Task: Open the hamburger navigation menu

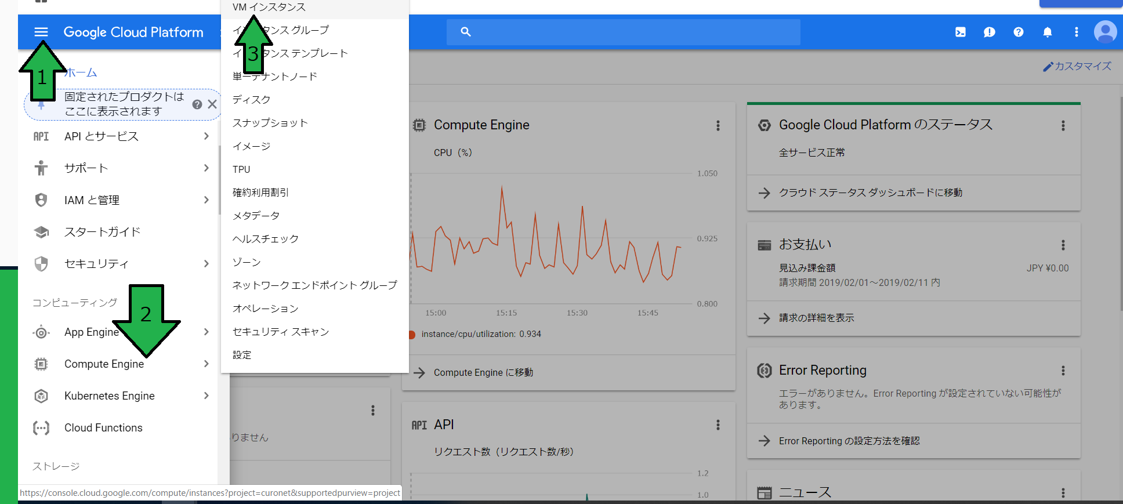Action: pos(41,32)
